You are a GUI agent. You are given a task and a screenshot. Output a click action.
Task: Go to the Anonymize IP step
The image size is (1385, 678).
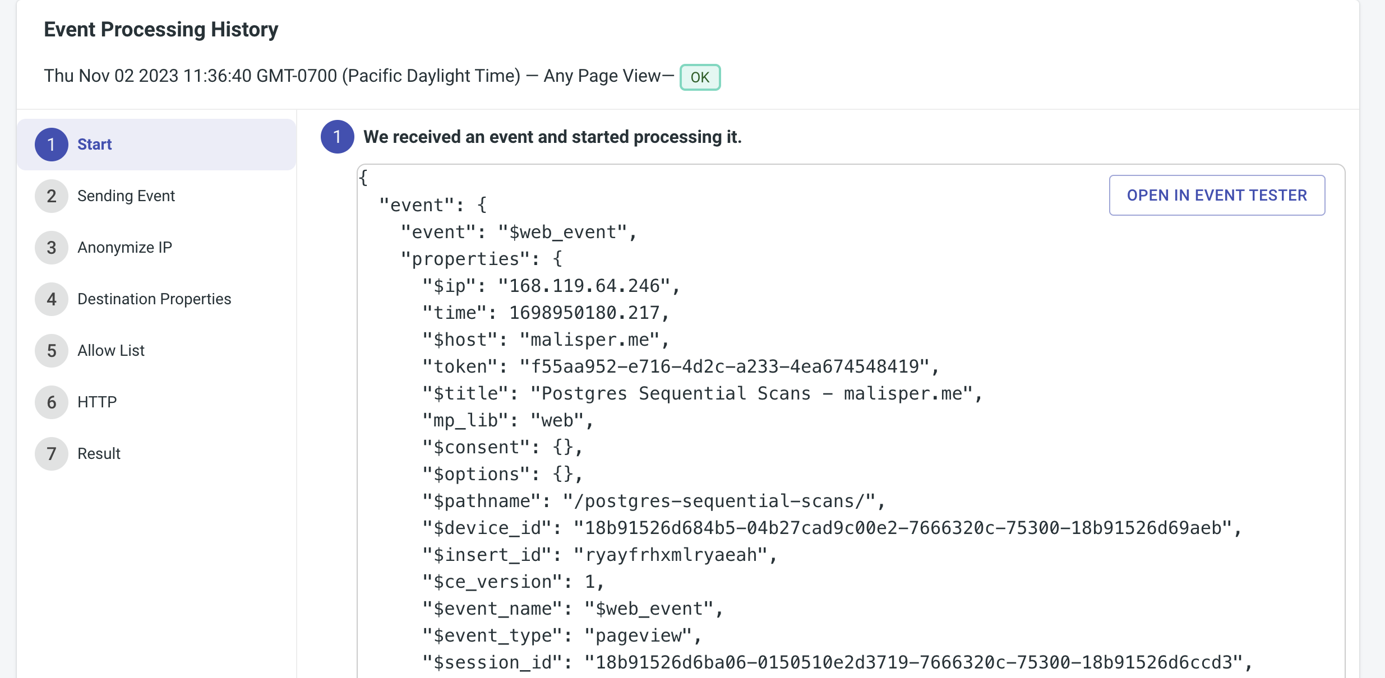124,248
